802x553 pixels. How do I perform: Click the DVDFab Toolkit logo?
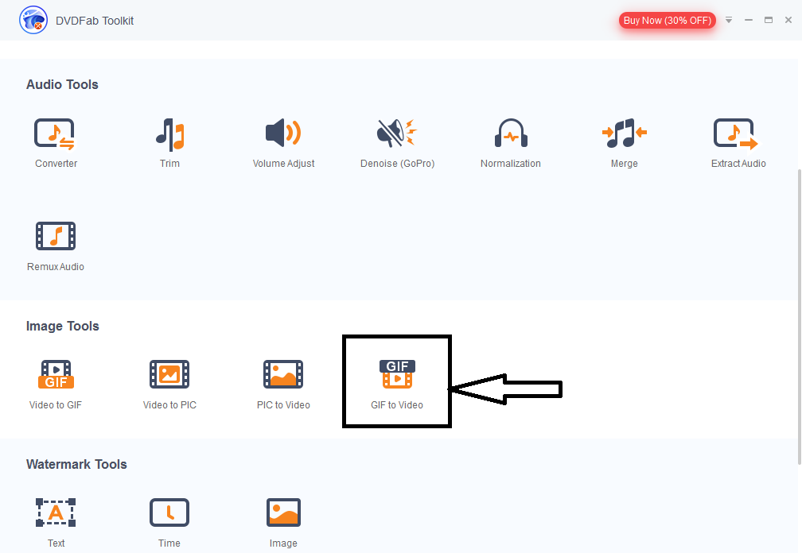33,20
